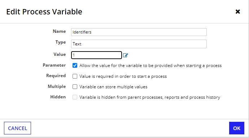This screenshot has height=138, width=249.
Task: Click 'Variable is hidden from parent processes' text
Action: (150, 97)
